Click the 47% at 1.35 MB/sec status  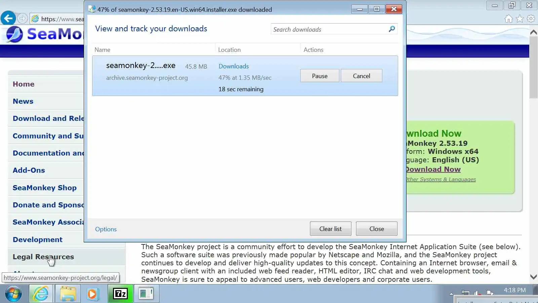tap(245, 78)
